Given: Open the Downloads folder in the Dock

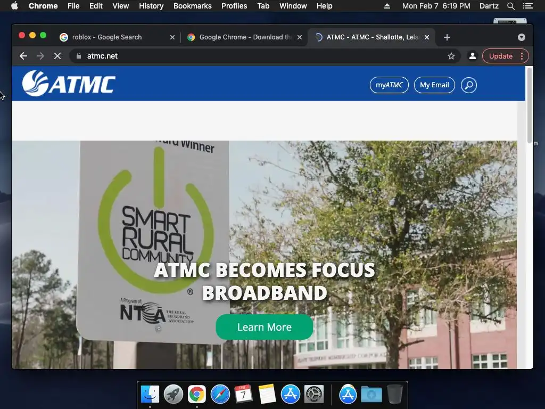Looking at the screenshot, I should tap(371, 395).
